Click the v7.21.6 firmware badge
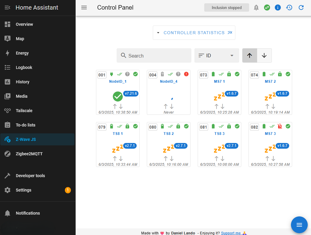Image resolution: width=311 pixels, height=235 pixels. (x=131, y=94)
